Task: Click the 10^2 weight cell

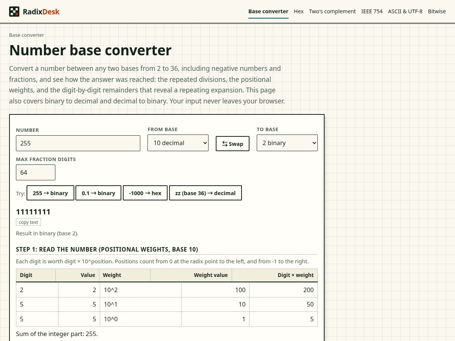Action: [x=141, y=290]
